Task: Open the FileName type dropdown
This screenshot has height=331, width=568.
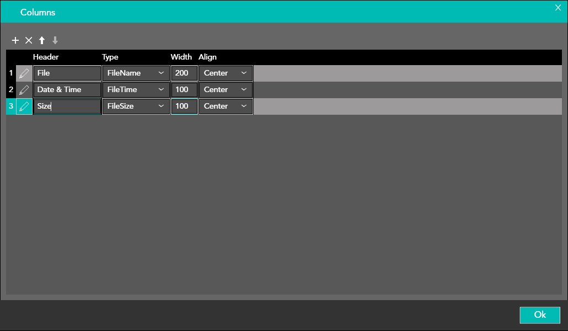Action: point(136,73)
